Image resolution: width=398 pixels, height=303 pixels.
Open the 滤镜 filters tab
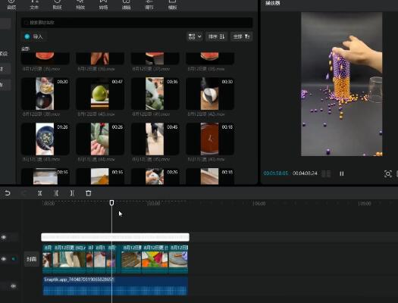(x=126, y=5)
